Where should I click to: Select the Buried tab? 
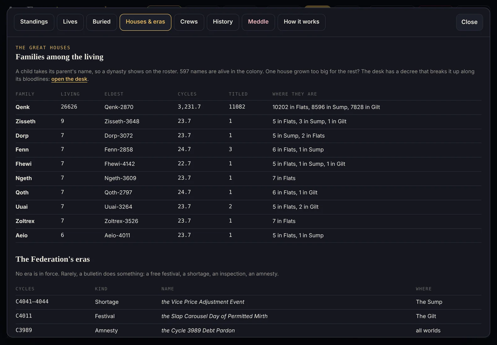point(102,22)
